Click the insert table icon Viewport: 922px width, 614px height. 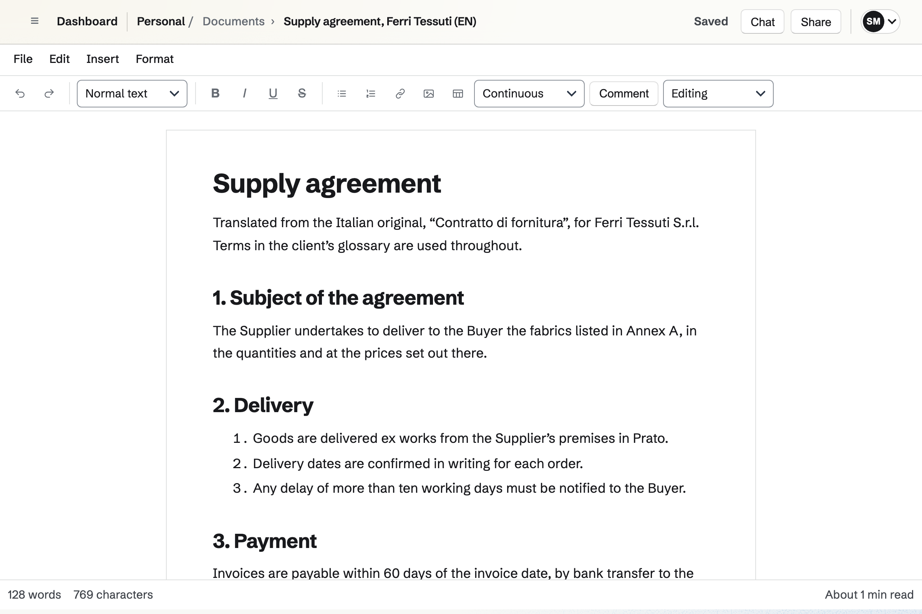[x=458, y=94]
